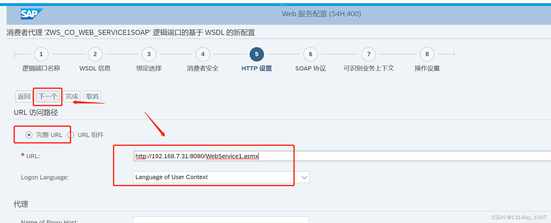Go to step 8 circle in the roadmap
The height and width of the screenshot is (223, 551).
(427, 54)
